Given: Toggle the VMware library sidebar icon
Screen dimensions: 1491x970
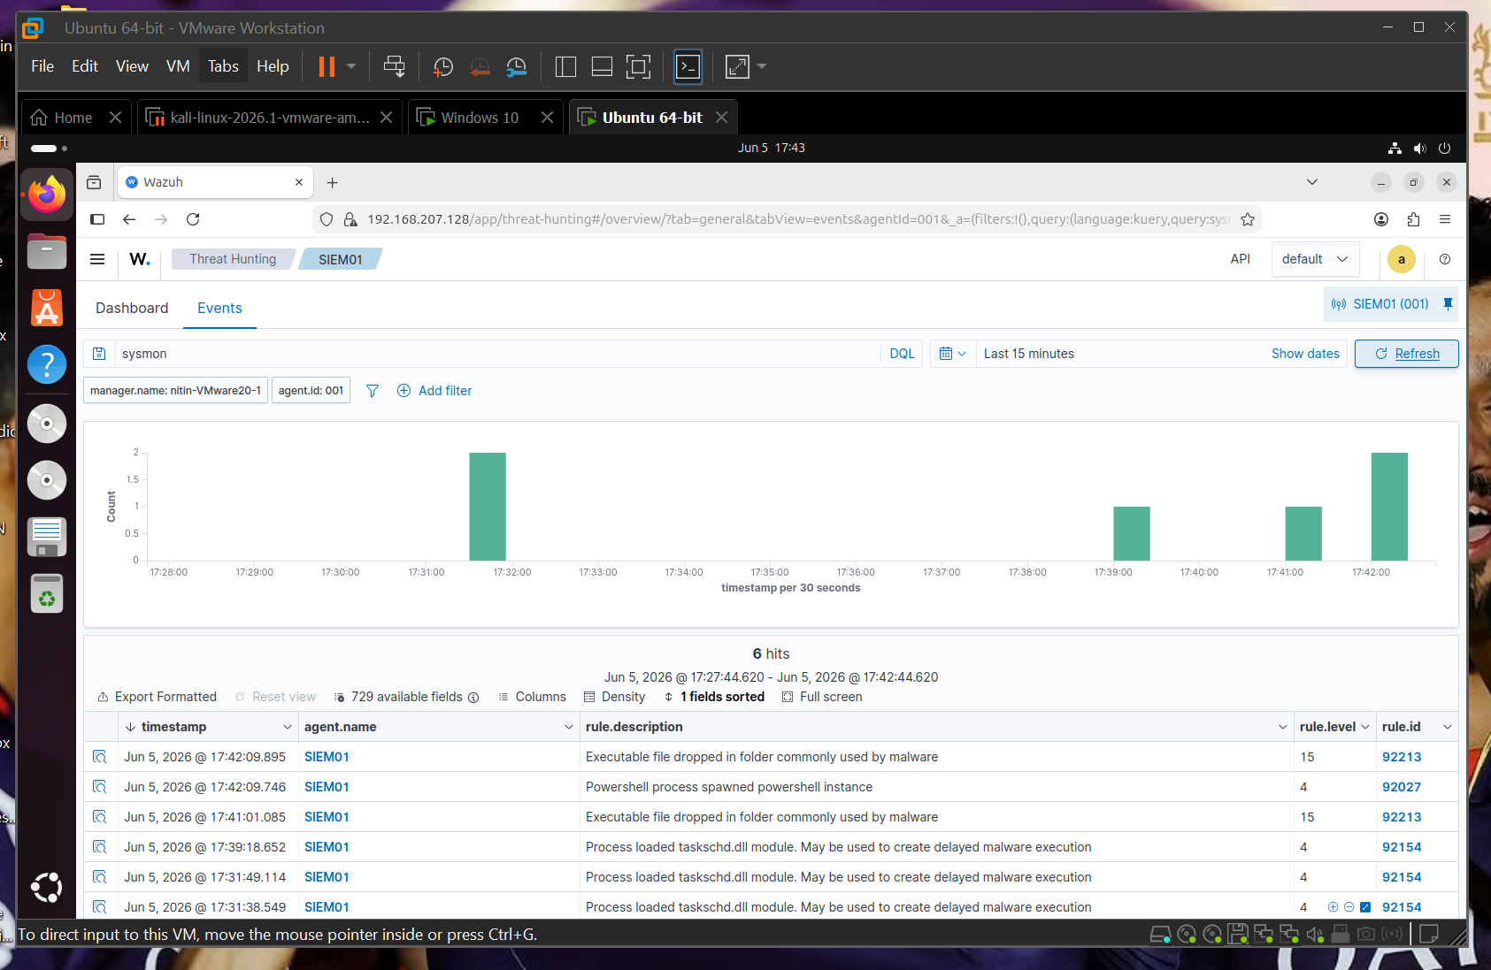Looking at the screenshot, I should 565,66.
